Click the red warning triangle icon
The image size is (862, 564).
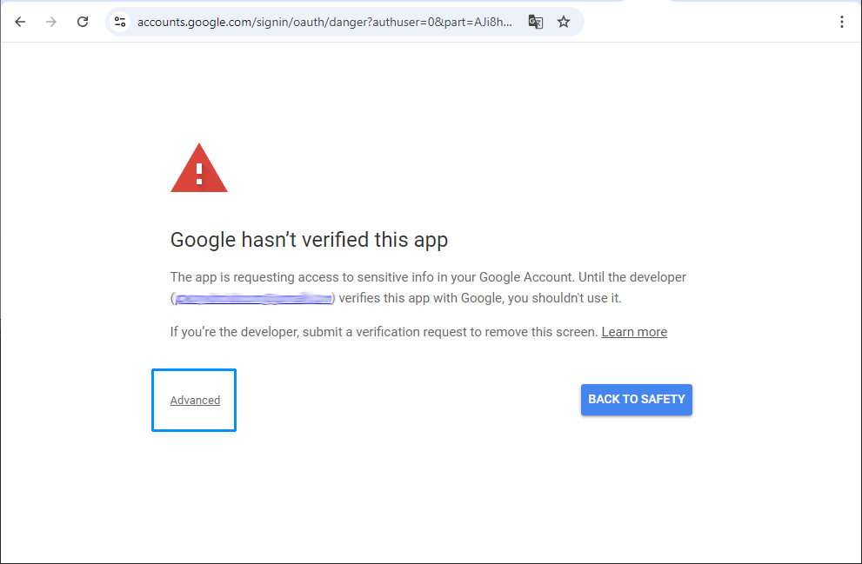pyautogui.click(x=199, y=168)
